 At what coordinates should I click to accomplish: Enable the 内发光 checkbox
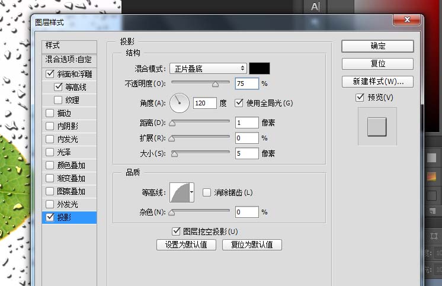[x=50, y=139]
